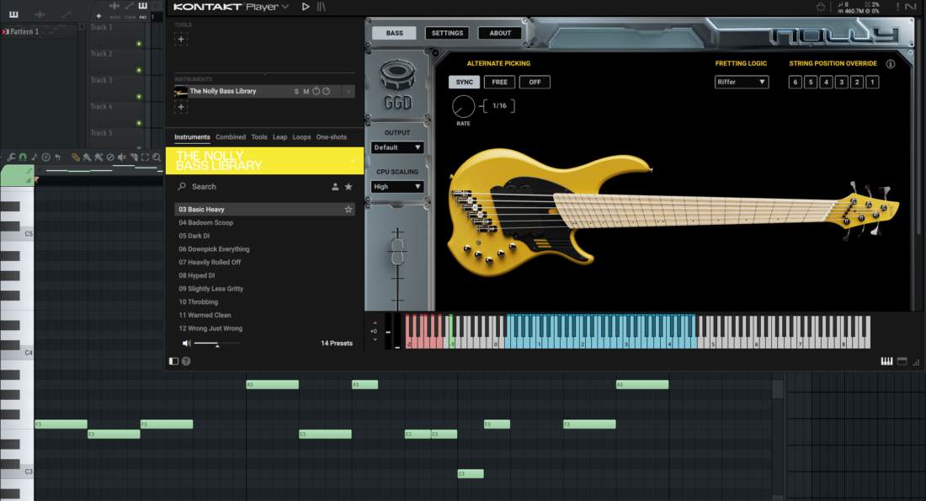Image resolution: width=926 pixels, height=501 pixels.
Task: Switch to the Tools tab
Action: 259,137
